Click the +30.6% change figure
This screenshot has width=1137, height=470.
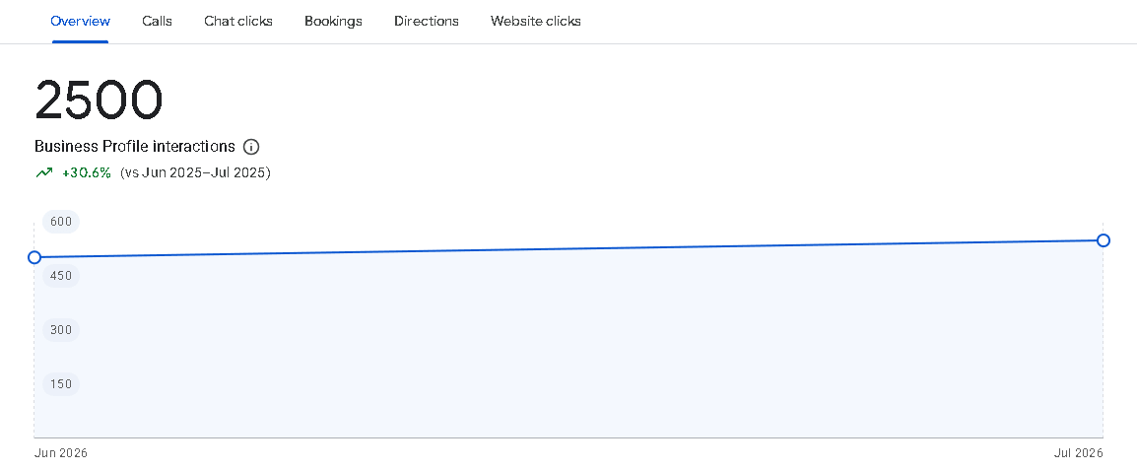coord(87,172)
